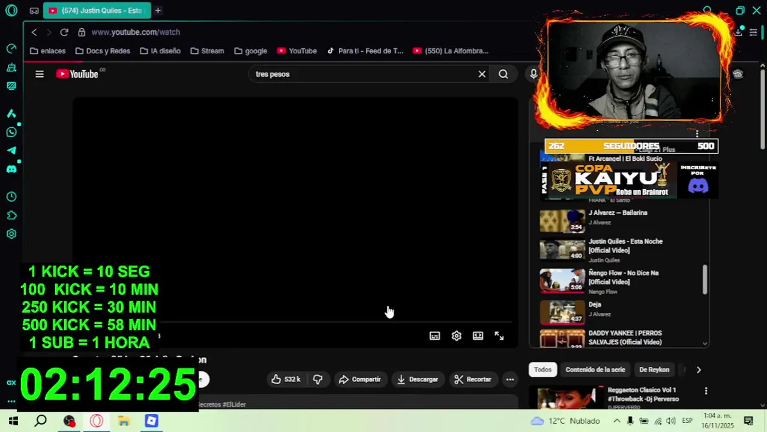Select the De Reykon chip
Screen dimensions: 767x432
pyautogui.click(x=654, y=370)
